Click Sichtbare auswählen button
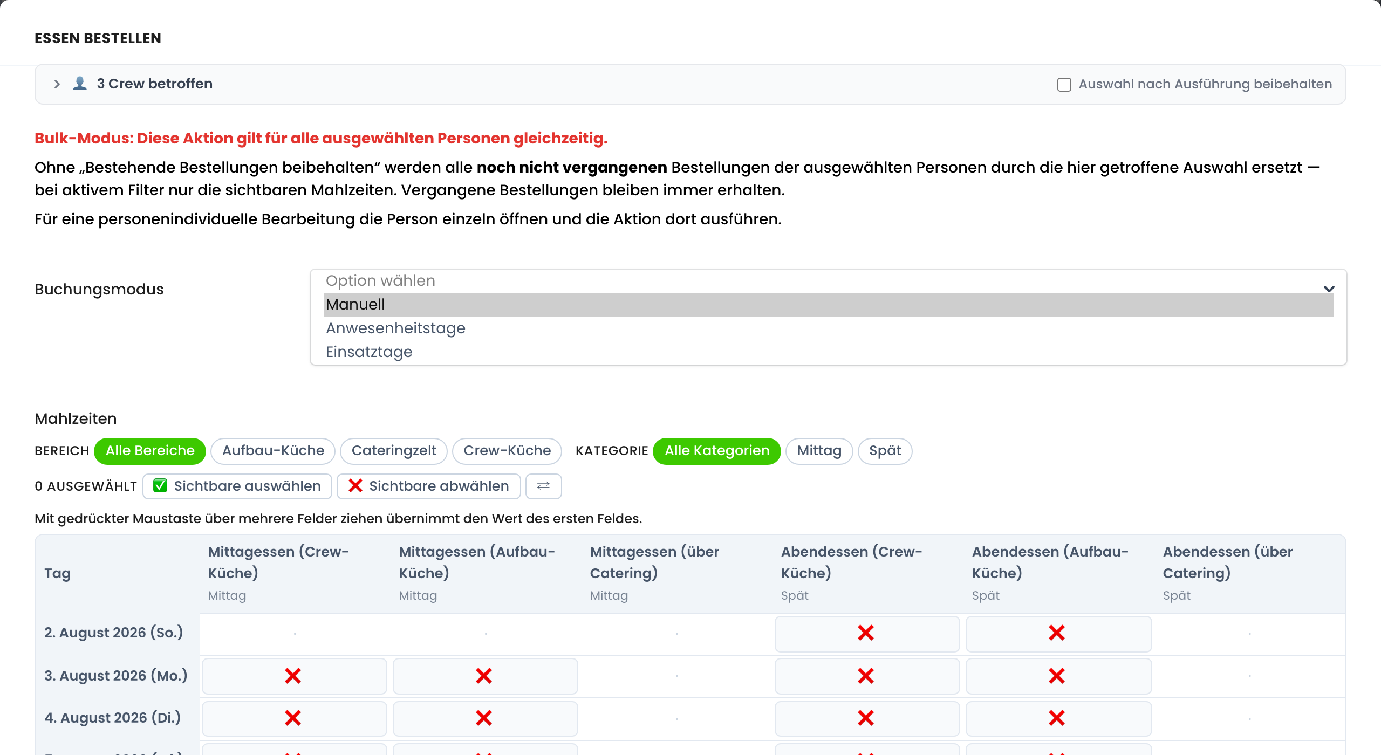Viewport: 1381px width, 755px height. [x=237, y=486]
